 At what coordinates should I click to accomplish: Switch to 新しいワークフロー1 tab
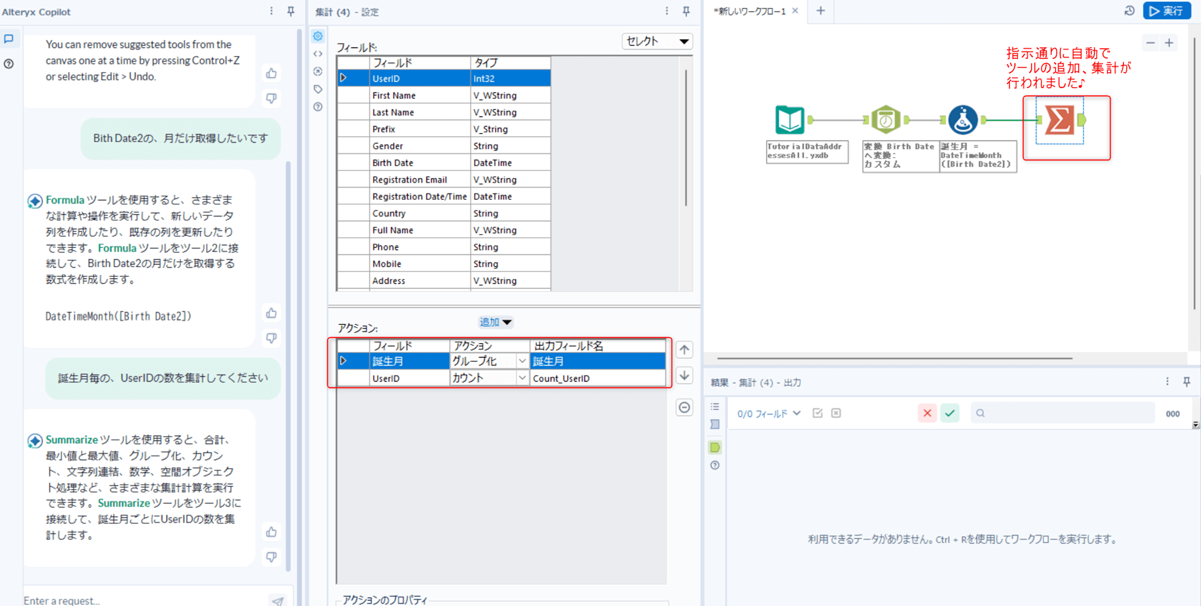coord(749,11)
